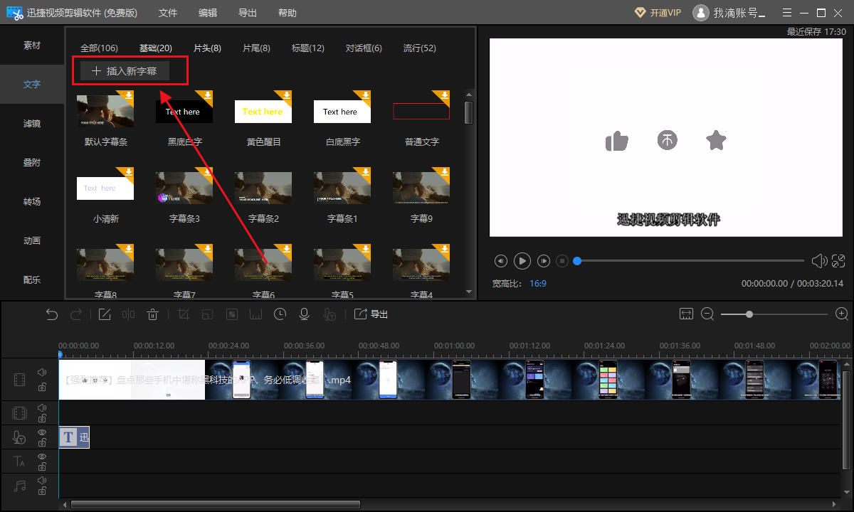Viewport: 854px width, 512px height.
Task: Mute the main video track
Action: point(42,373)
